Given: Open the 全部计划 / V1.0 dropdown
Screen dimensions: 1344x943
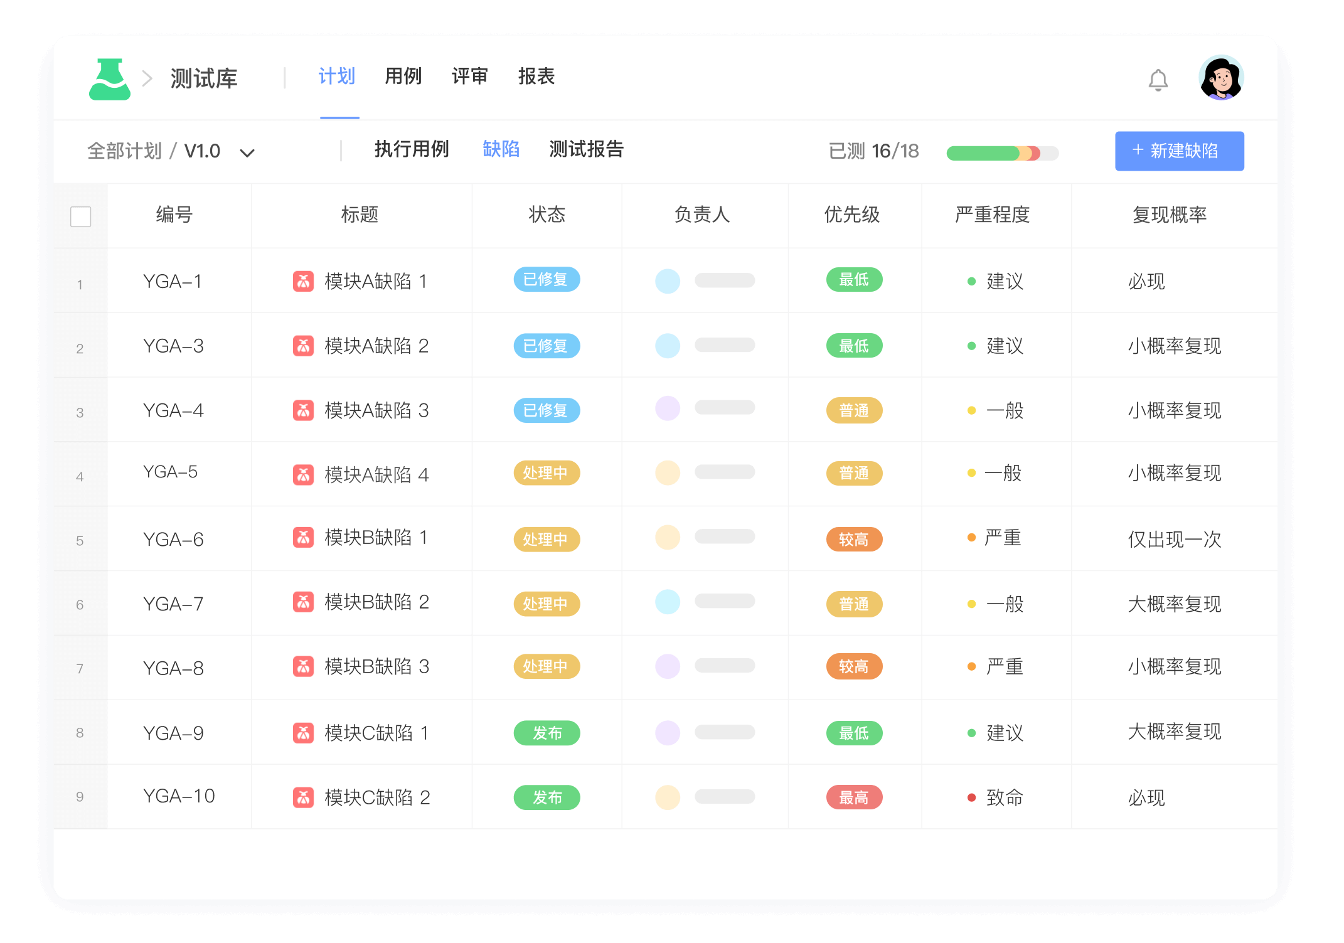Looking at the screenshot, I should (x=170, y=151).
